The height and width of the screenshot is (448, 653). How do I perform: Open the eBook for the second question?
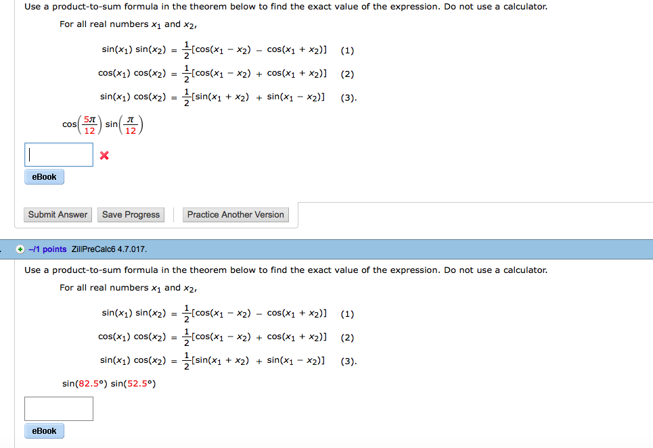pyautogui.click(x=43, y=430)
